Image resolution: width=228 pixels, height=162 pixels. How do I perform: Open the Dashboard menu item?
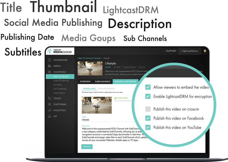coord(61,60)
